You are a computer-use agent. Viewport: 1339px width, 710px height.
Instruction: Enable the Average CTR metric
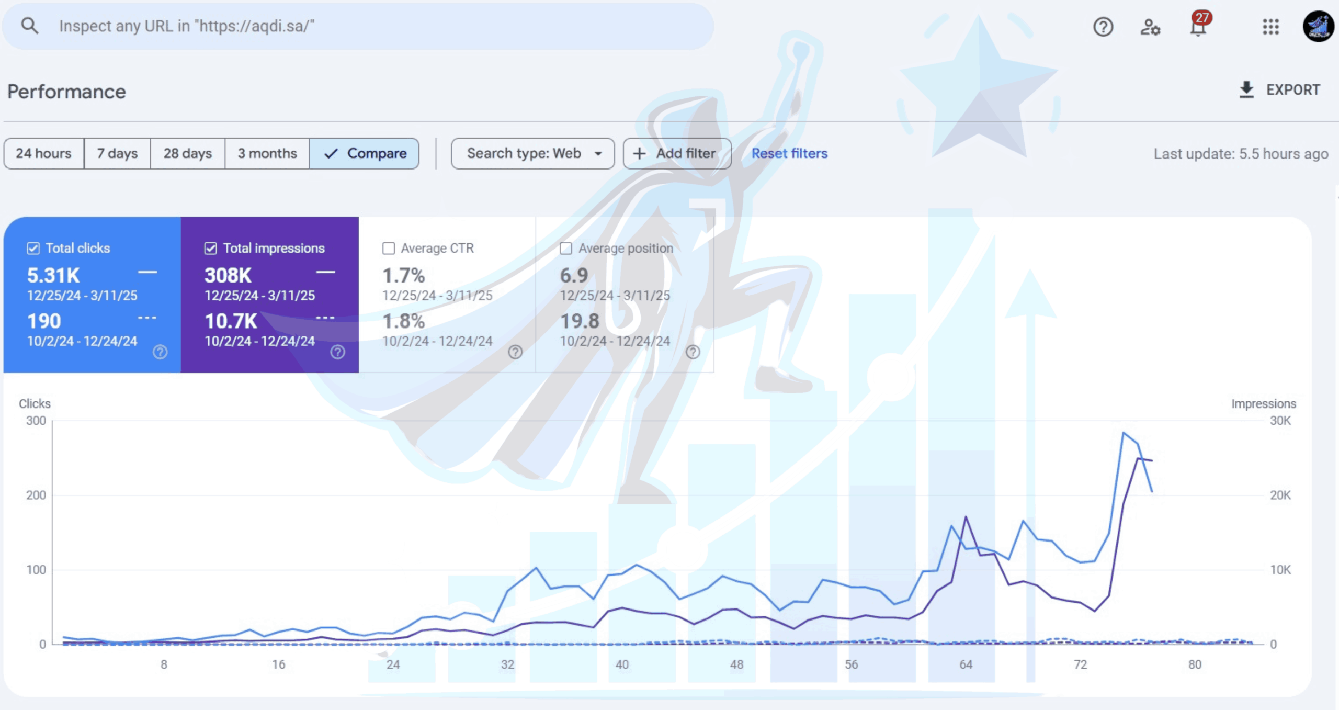tap(388, 249)
